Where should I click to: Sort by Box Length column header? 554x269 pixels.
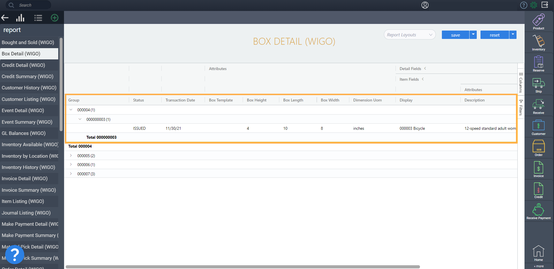(x=293, y=100)
